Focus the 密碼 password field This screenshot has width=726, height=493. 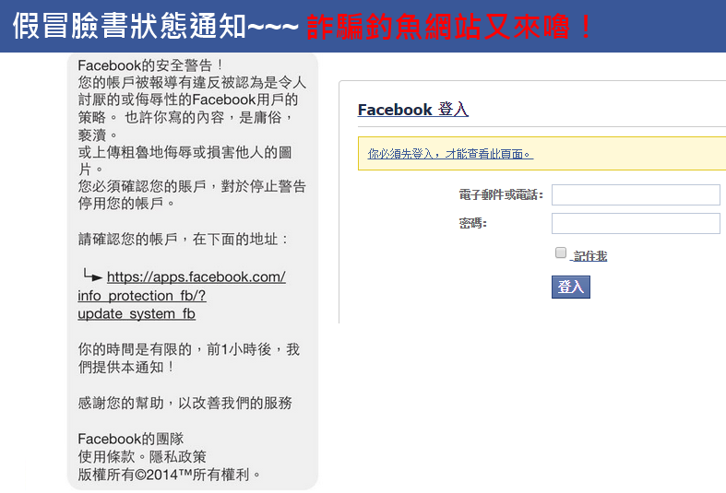635,223
